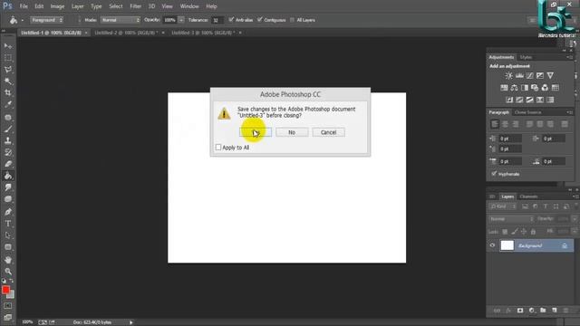Viewport: 580px width, 326px height.
Task: Select the Eraser tool
Action: pyautogui.click(x=8, y=164)
